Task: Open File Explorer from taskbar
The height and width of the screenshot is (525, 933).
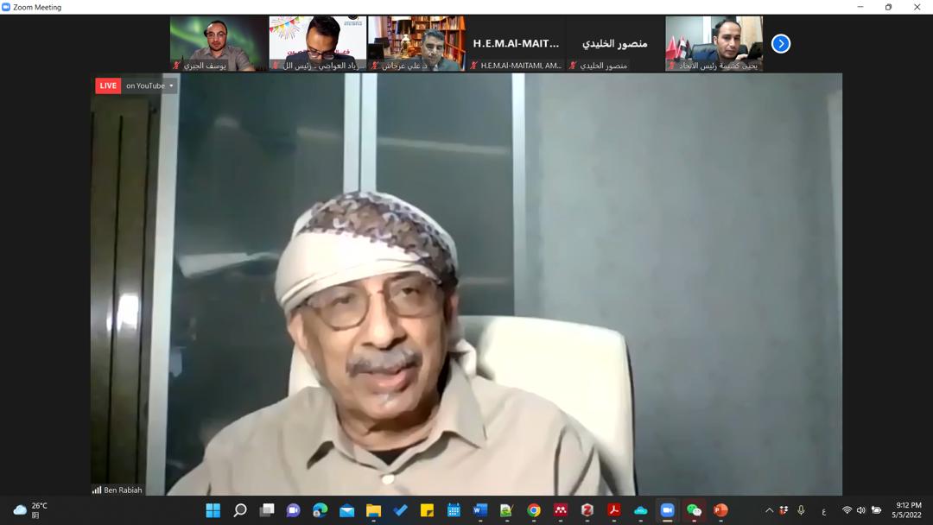Action: coord(373,510)
